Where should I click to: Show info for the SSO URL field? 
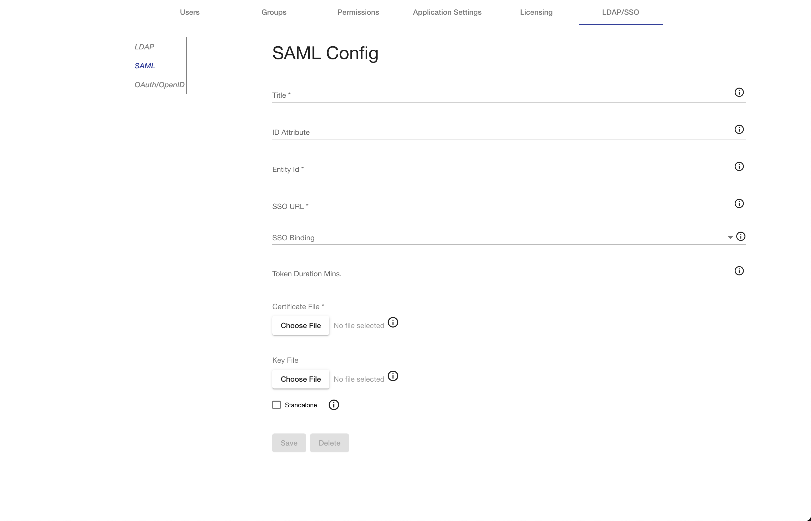pos(739,203)
